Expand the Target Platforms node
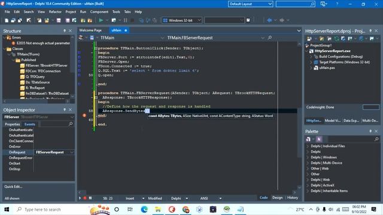Image resolution: width=383 pixels, height=215 pixels. [x=311, y=62]
